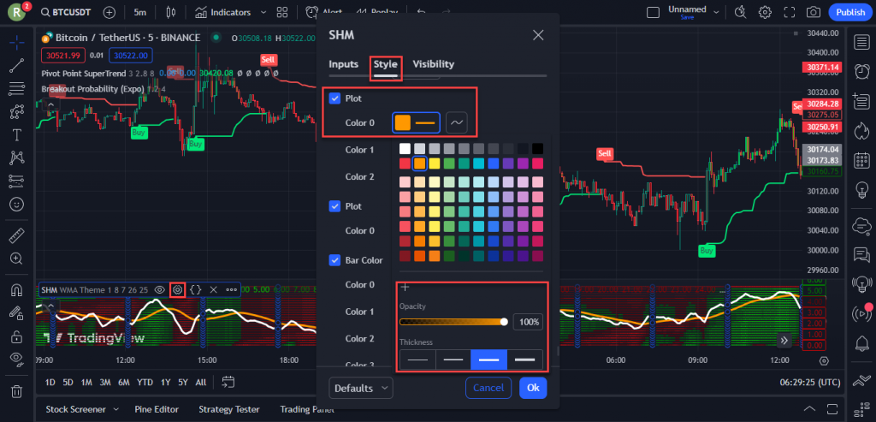Take a snapshot with camera icon
The image size is (876, 422).
814,12
